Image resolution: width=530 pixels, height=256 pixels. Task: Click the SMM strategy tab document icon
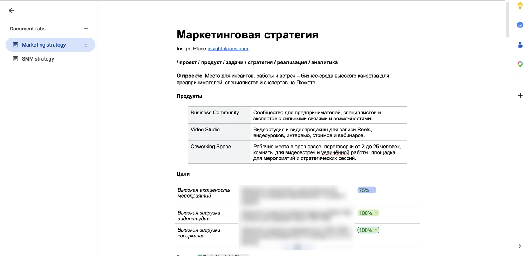coord(15,59)
